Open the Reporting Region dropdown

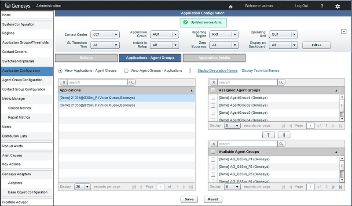tap(224, 35)
